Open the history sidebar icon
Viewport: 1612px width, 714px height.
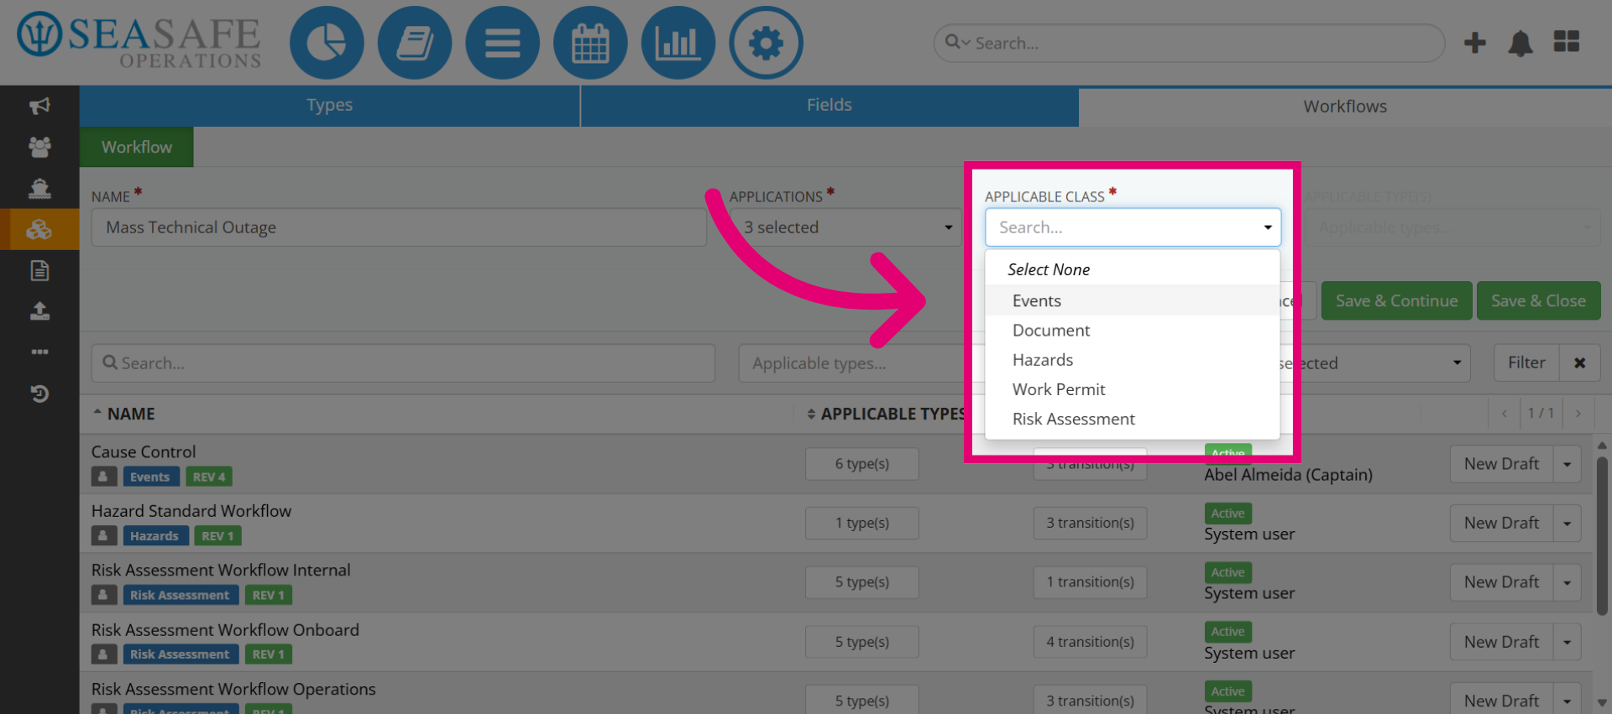pos(39,393)
